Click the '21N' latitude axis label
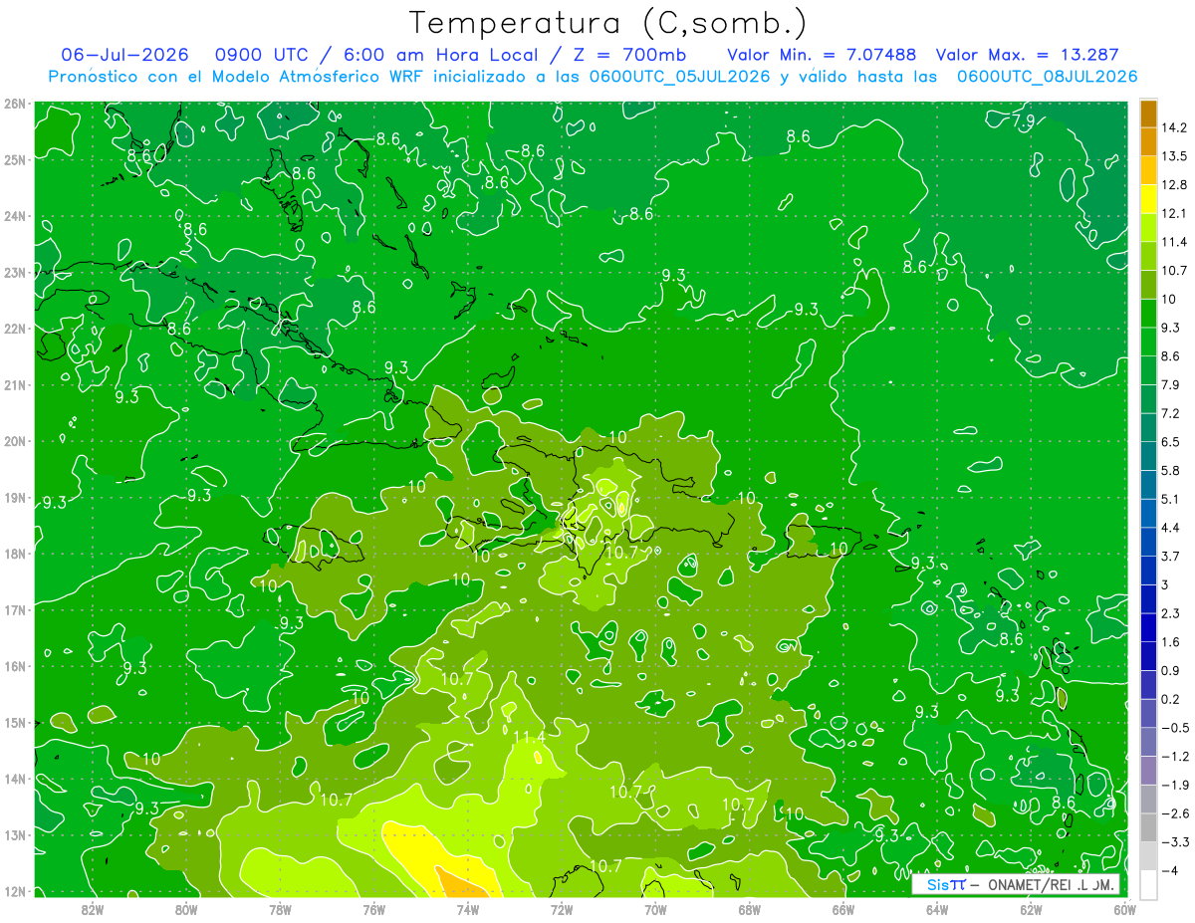The width and height of the screenshot is (1195, 923). pos(15,384)
